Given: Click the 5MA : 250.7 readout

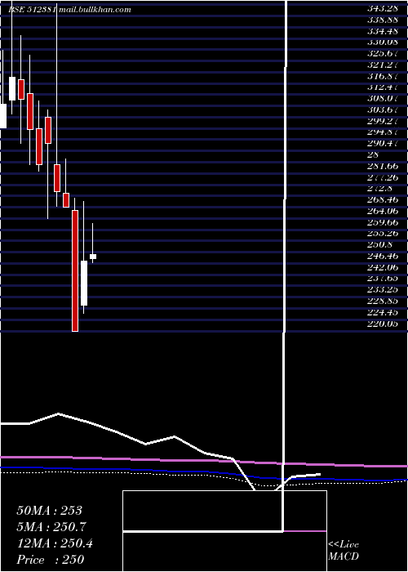Looking at the screenshot, I should [x=51, y=527].
